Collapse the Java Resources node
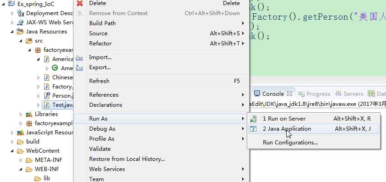Screen dimensions: 386x182 (x=12, y=32)
